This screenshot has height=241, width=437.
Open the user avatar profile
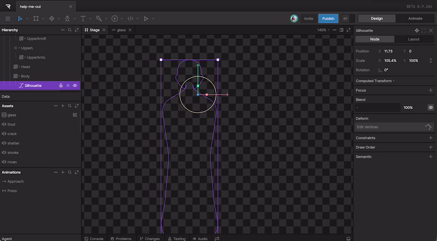294,19
